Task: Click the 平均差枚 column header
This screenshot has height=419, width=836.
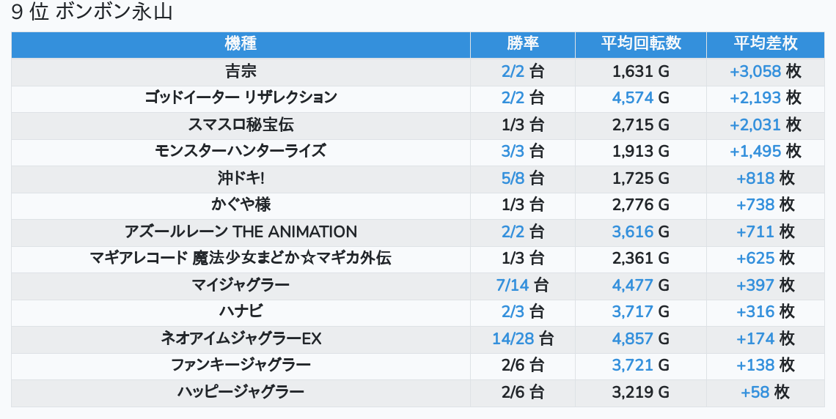Action: click(x=766, y=44)
